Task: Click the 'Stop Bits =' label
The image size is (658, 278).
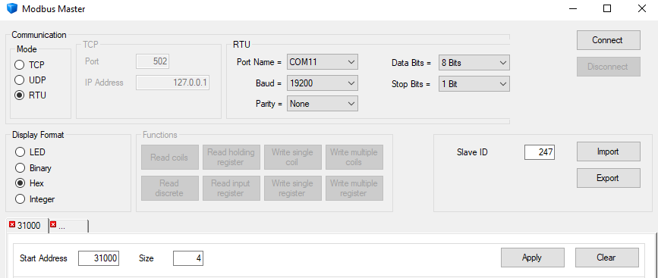Action: click(411, 84)
